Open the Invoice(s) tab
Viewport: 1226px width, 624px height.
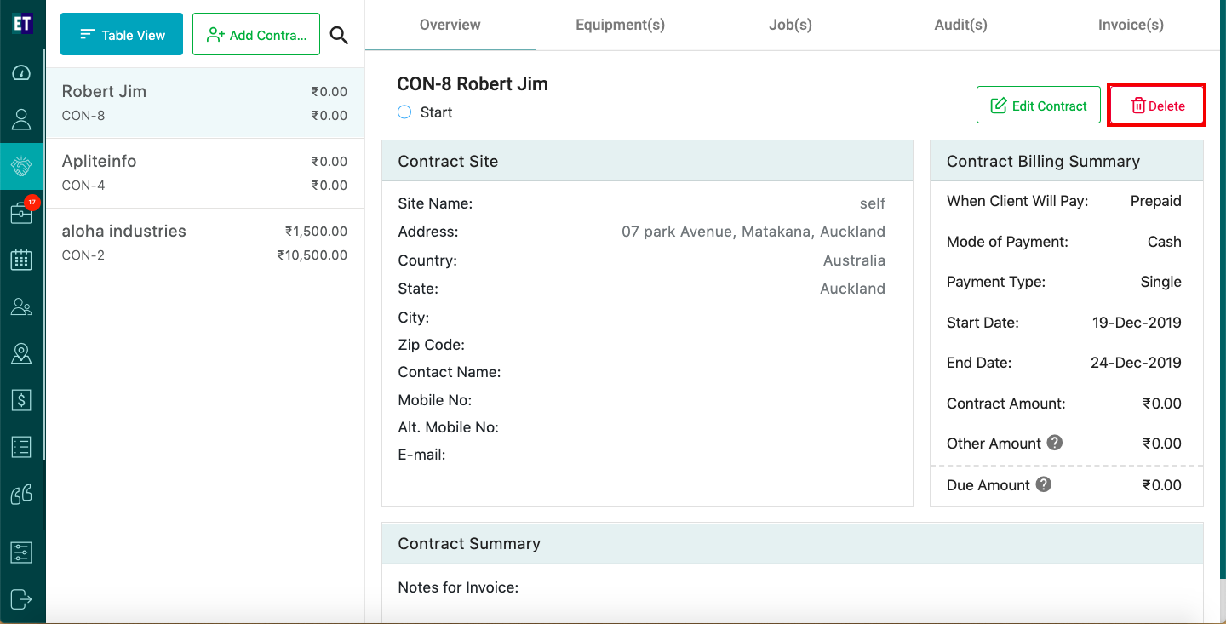(1131, 25)
